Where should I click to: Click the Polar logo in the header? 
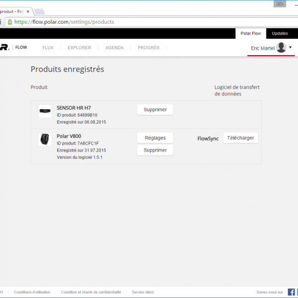click(4, 48)
